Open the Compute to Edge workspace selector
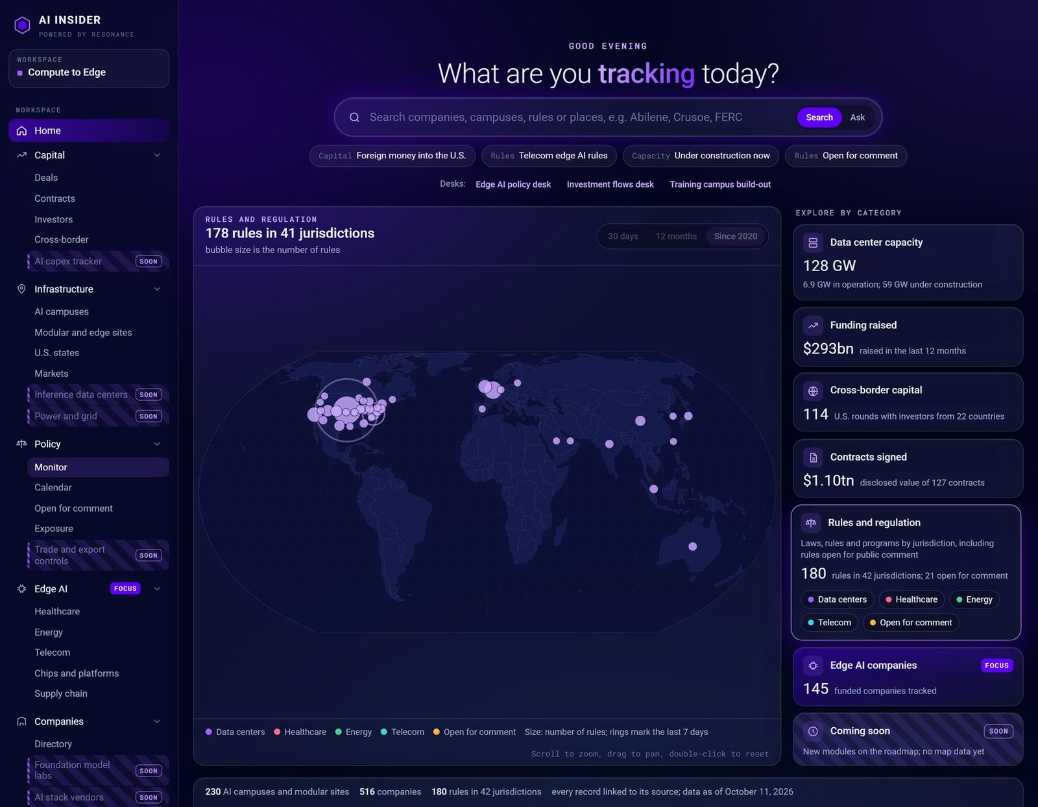This screenshot has height=807, width=1038. (89, 68)
